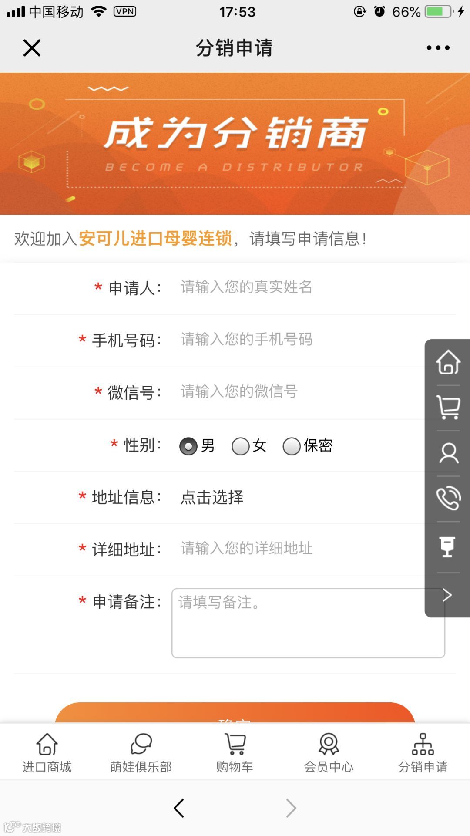Collapse the floating sidebar arrow
470x836 pixels.
[x=447, y=595]
